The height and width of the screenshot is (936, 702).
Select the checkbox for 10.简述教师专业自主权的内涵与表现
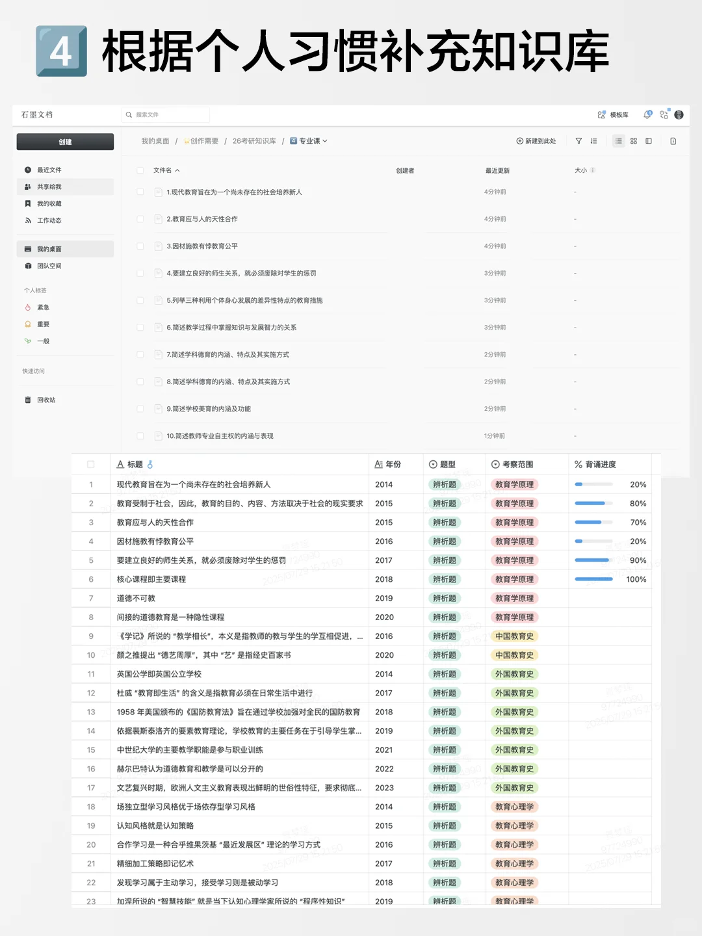(x=140, y=435)
